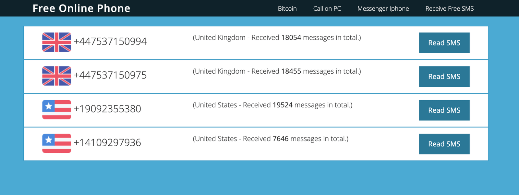
Task: Read SMS for +447537150975
Action: (x=444, y=77)
